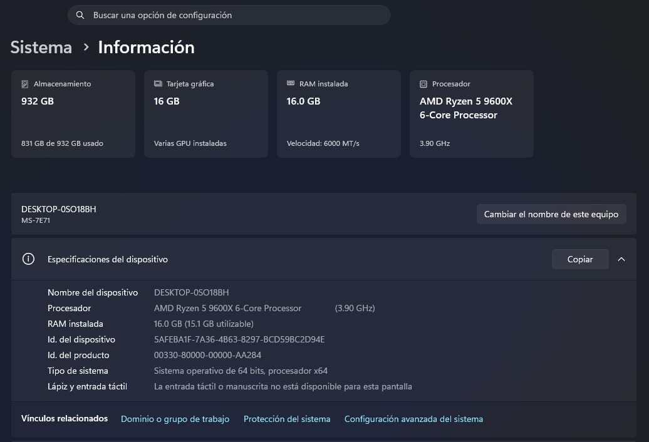Click Cambiar el nombre de este equipo
This screenshot has width=649, height=442.
(x=551, y=214)
